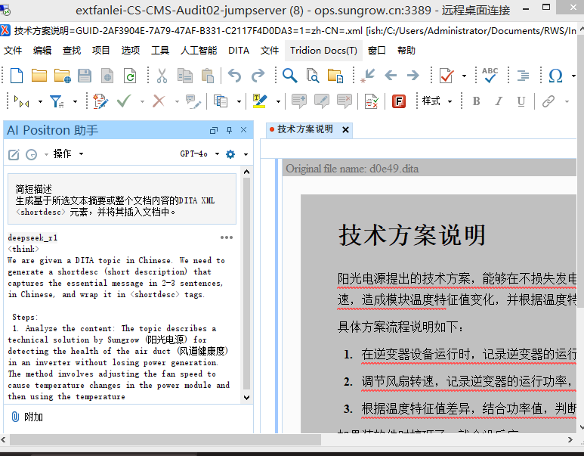584x456 pixels.
Task: Click the 技术方案说明 document title
Action: click(x=412, y=235)
